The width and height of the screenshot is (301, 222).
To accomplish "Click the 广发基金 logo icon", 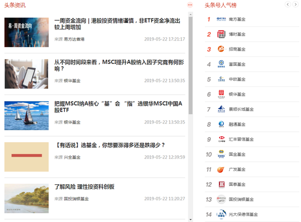I will tap(221, 170).
